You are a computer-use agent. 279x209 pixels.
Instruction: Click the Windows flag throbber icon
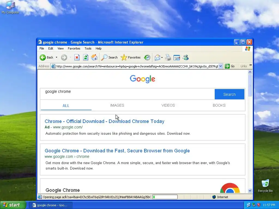tap(247, 48)
